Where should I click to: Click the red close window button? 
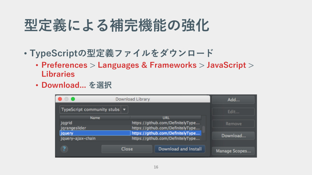point(59,99)
